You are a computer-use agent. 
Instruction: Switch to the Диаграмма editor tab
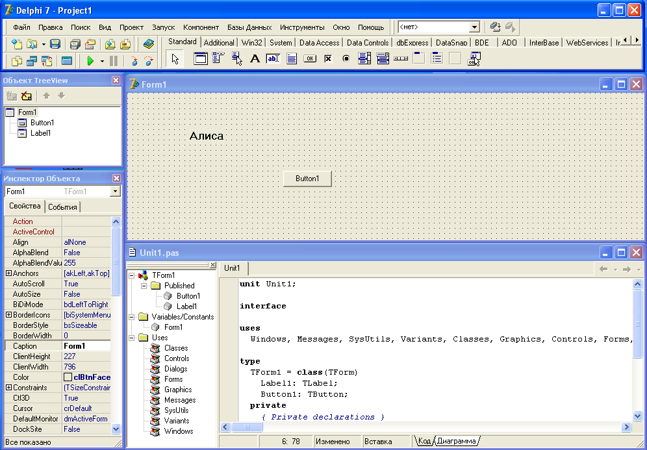[x=457, y=441]
